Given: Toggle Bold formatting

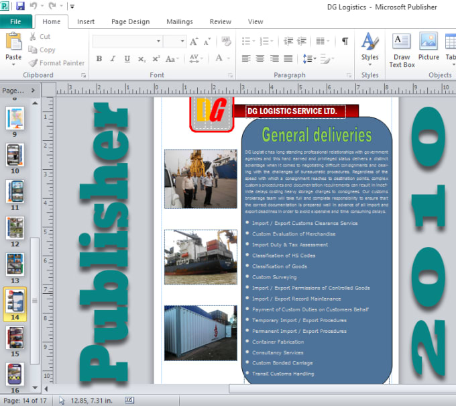Looking at the screenshot, I should [99, 59].
